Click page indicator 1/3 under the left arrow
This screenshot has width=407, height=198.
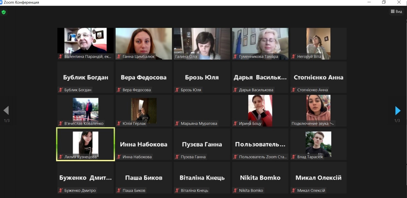coord(7,121)
